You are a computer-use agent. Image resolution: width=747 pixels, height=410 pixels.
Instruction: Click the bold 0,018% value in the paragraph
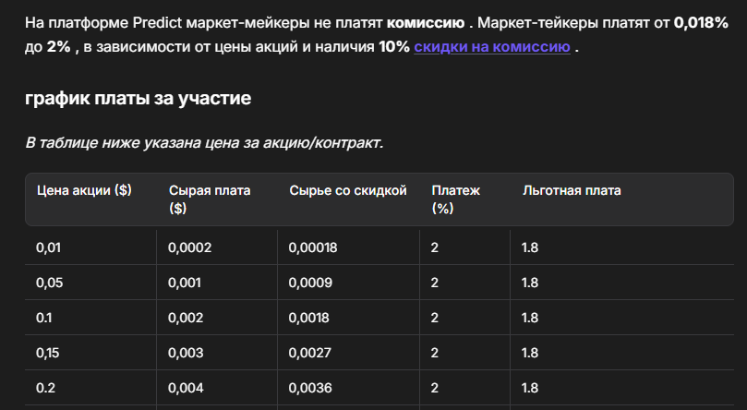pos(701,22)
